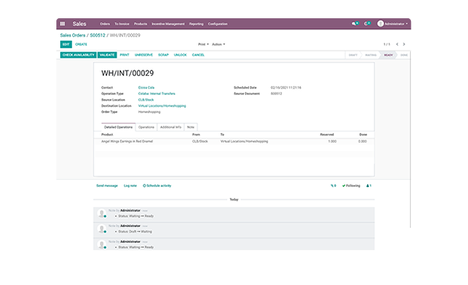Switch to the Operations tab
468x285 pixels.
point(146,127)
